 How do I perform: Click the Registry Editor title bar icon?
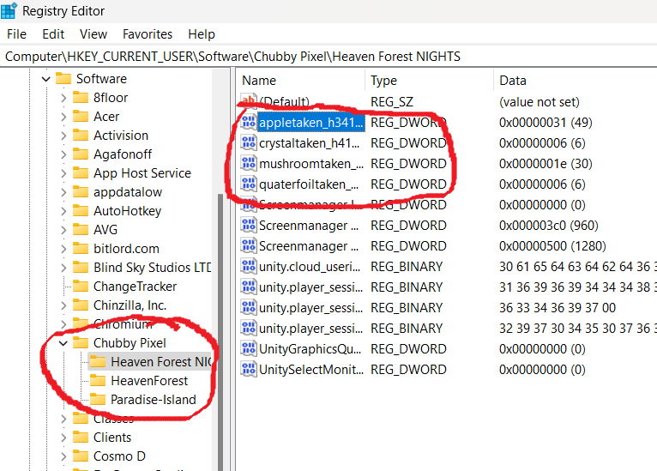tap(9, 10)
